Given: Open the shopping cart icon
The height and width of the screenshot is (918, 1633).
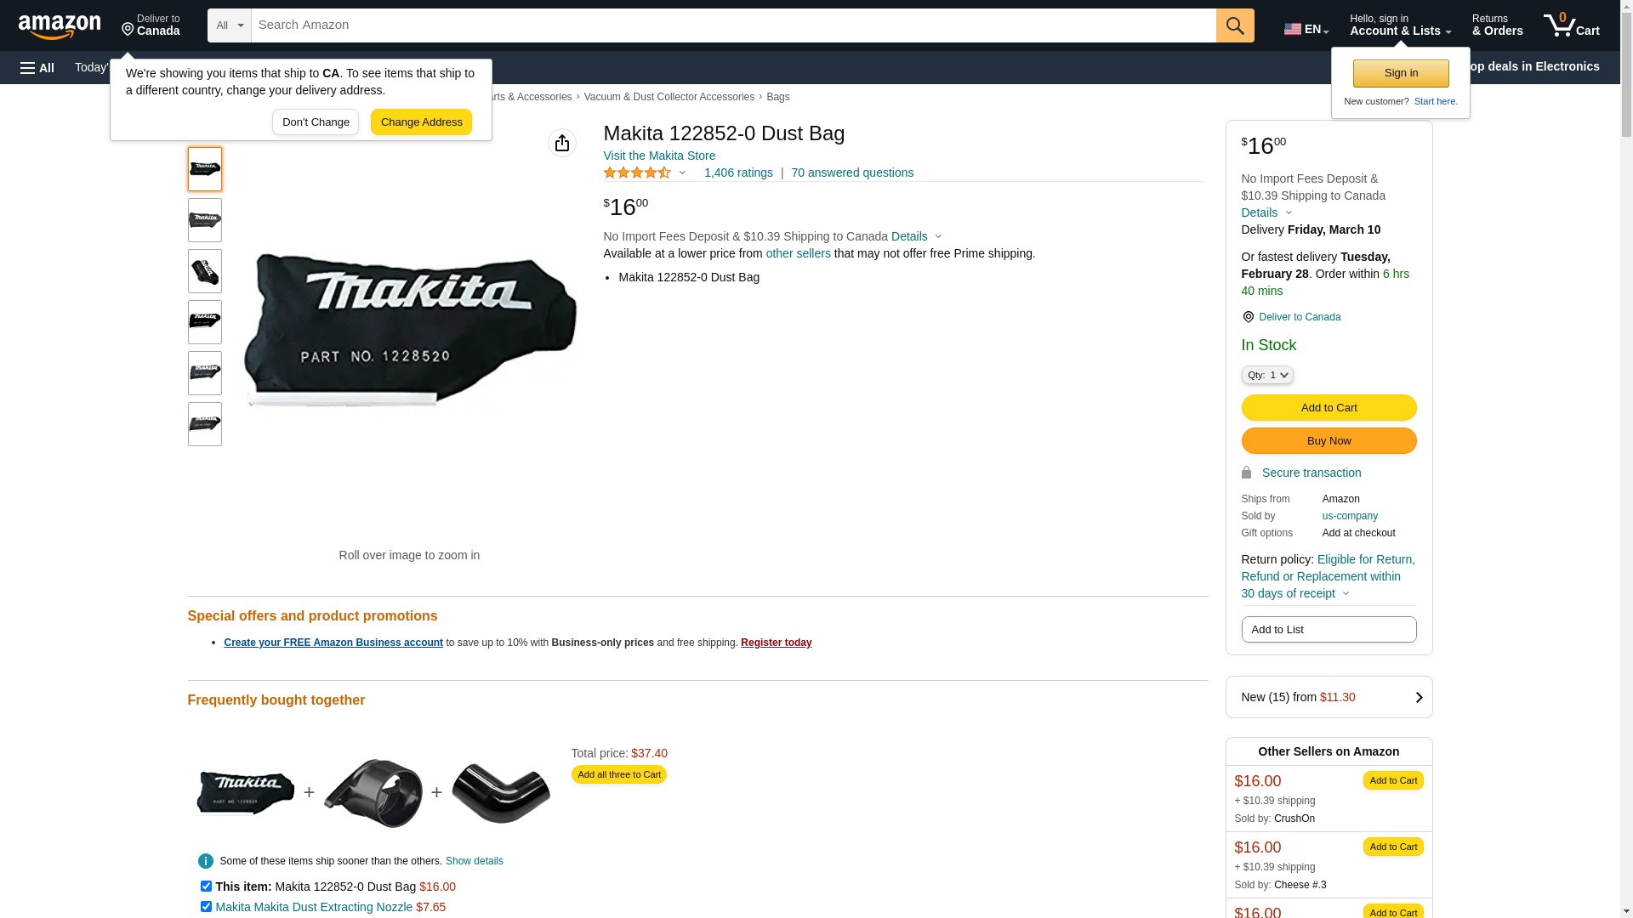Looking at the screenshot, I should coord(1571,25).
